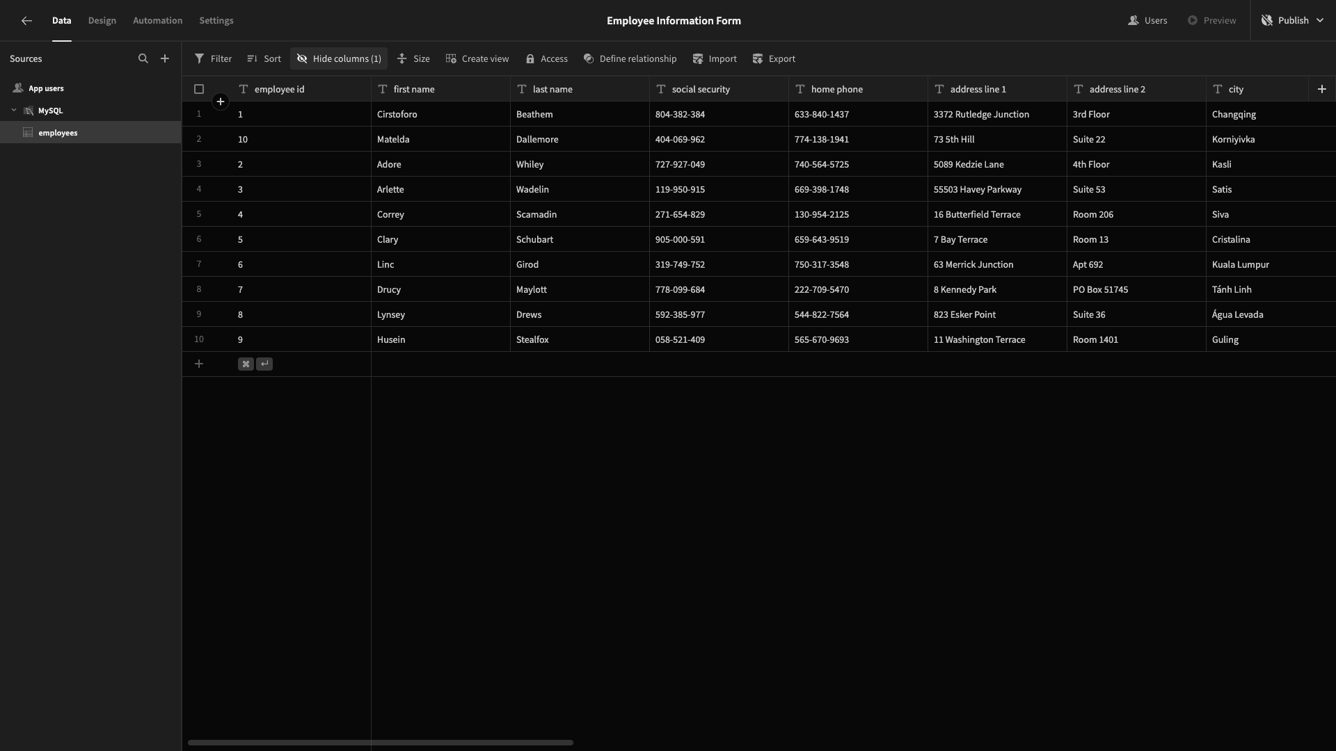Click Define relationship
Viewport: 1336px width, 751px height.
coord(630,58)
